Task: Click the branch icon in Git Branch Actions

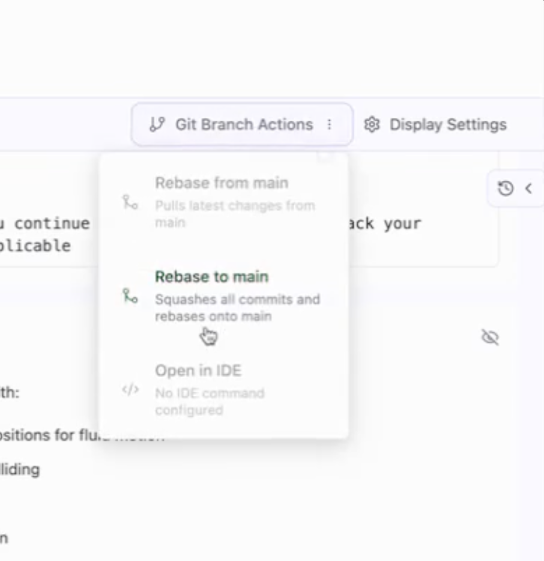Action: pos(157,124)
